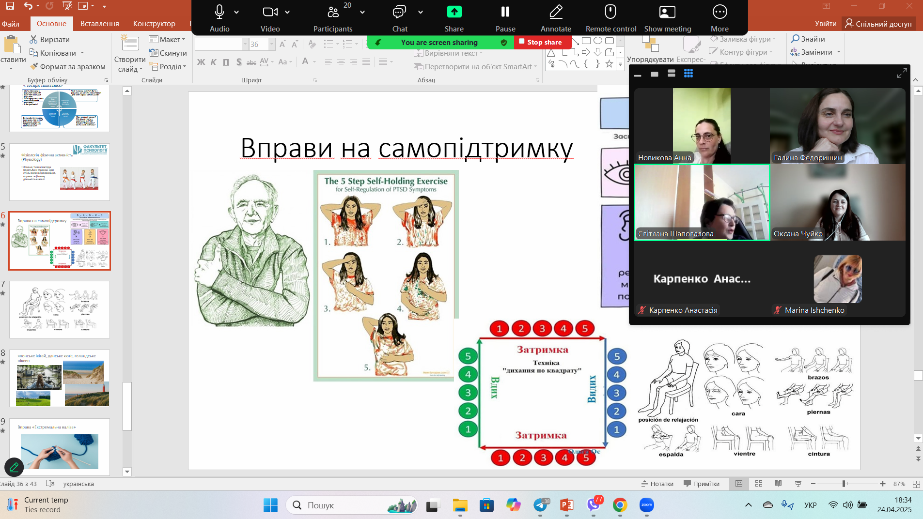The image size is (923, 519).
Task: Open the font size dropdown showing 36
Action: pyautogui.click(x=271, y=45)
